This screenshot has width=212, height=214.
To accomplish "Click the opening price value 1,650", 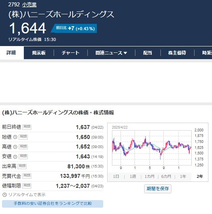I will coord(83,137).
